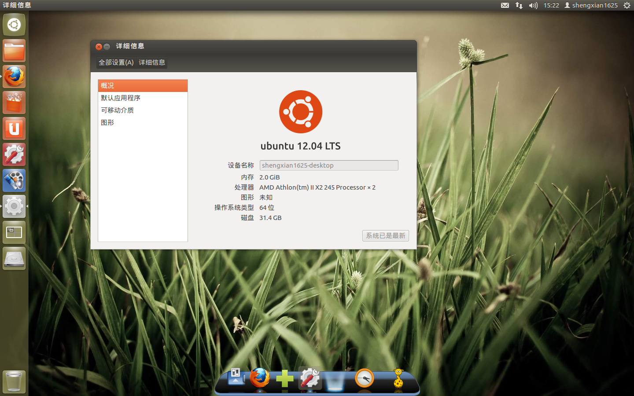Click the ubuntu 12.04 LTS heading
Viewport: 634px width, 396px height.
301,146
